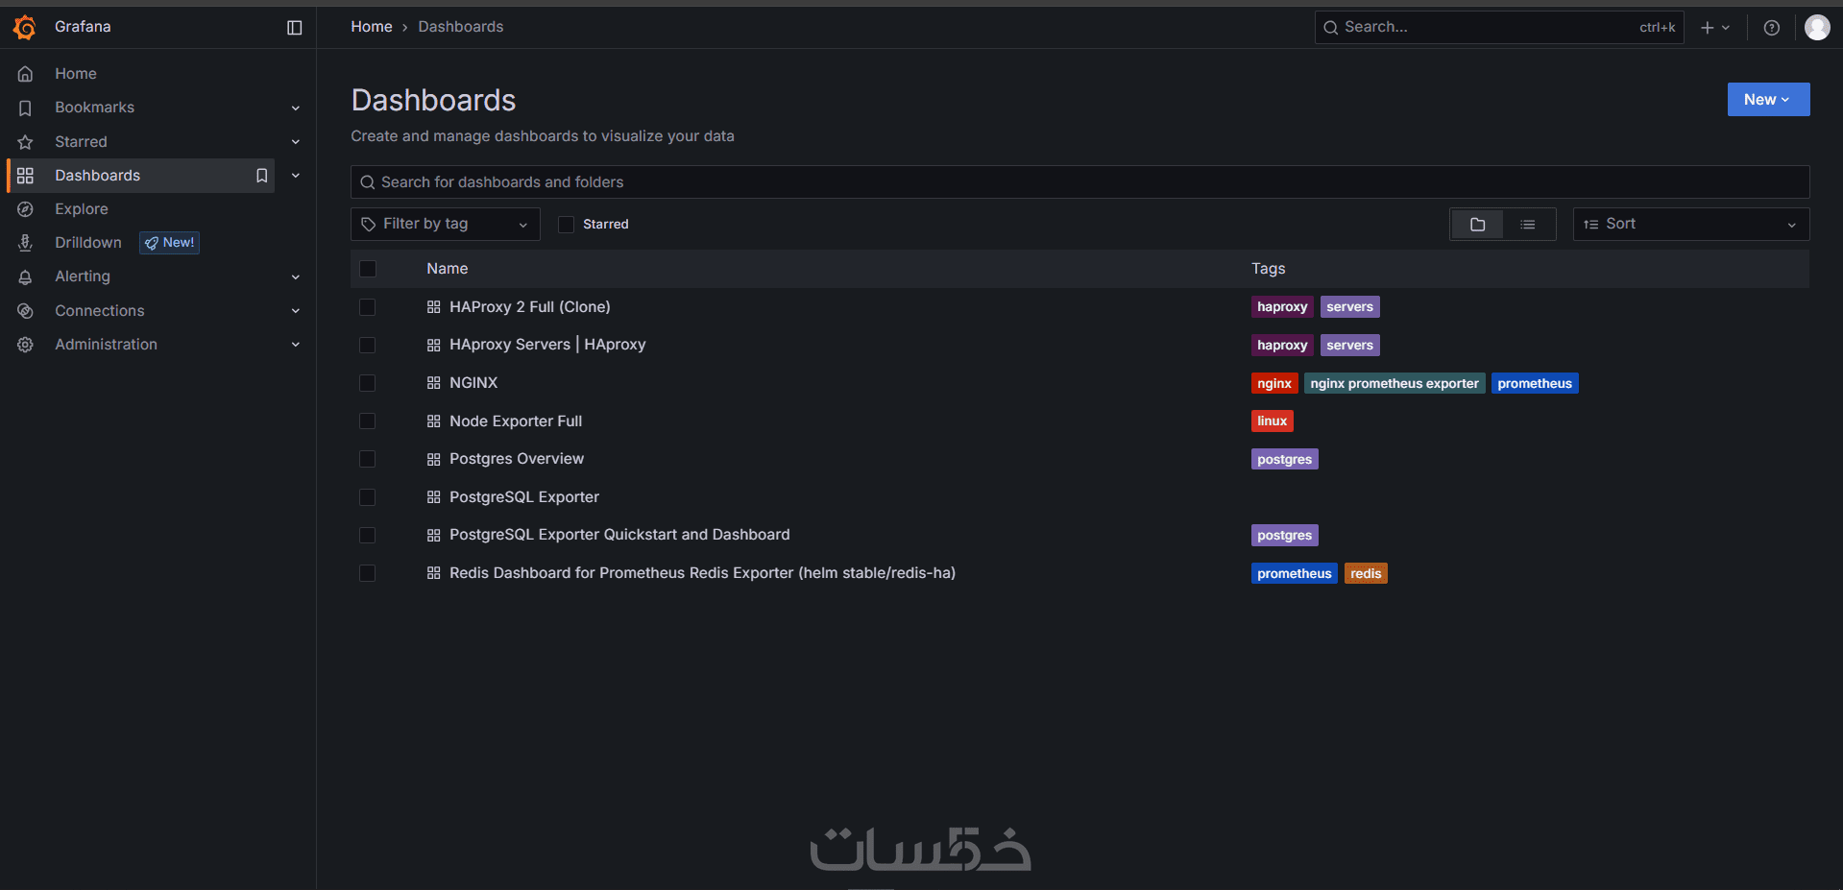The image size is (1843, 890).
Task: Switch to list view icon
Action: coord(1528,225)
